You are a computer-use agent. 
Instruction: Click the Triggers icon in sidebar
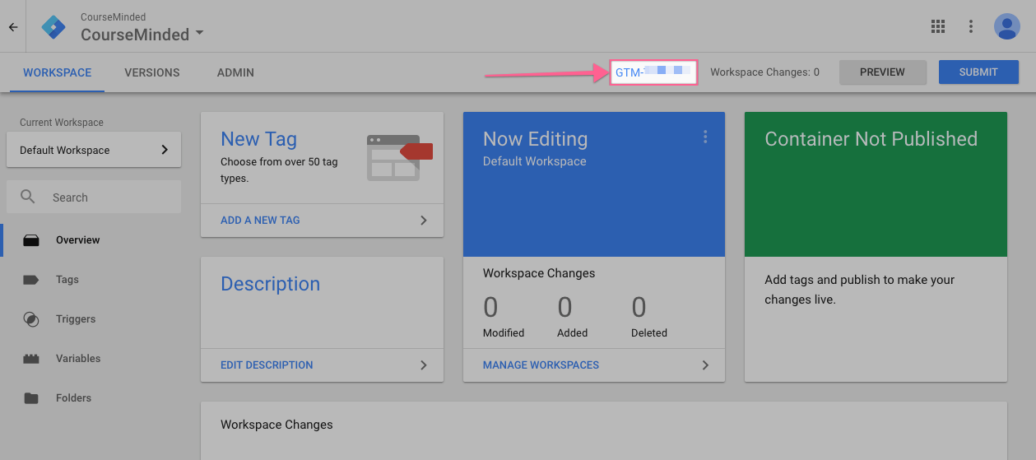coord(31,319)
